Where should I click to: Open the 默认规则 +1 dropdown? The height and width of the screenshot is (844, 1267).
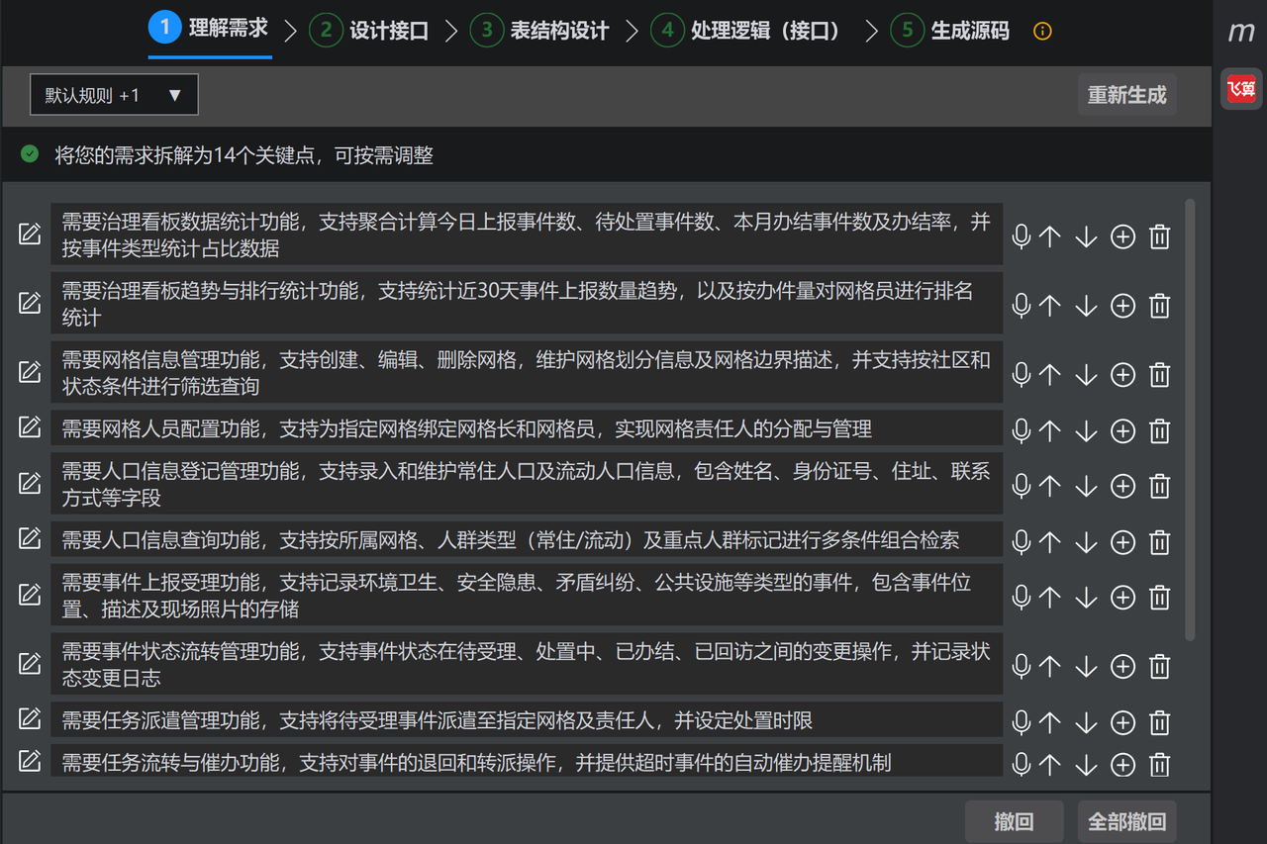click(x=114, y=95)
